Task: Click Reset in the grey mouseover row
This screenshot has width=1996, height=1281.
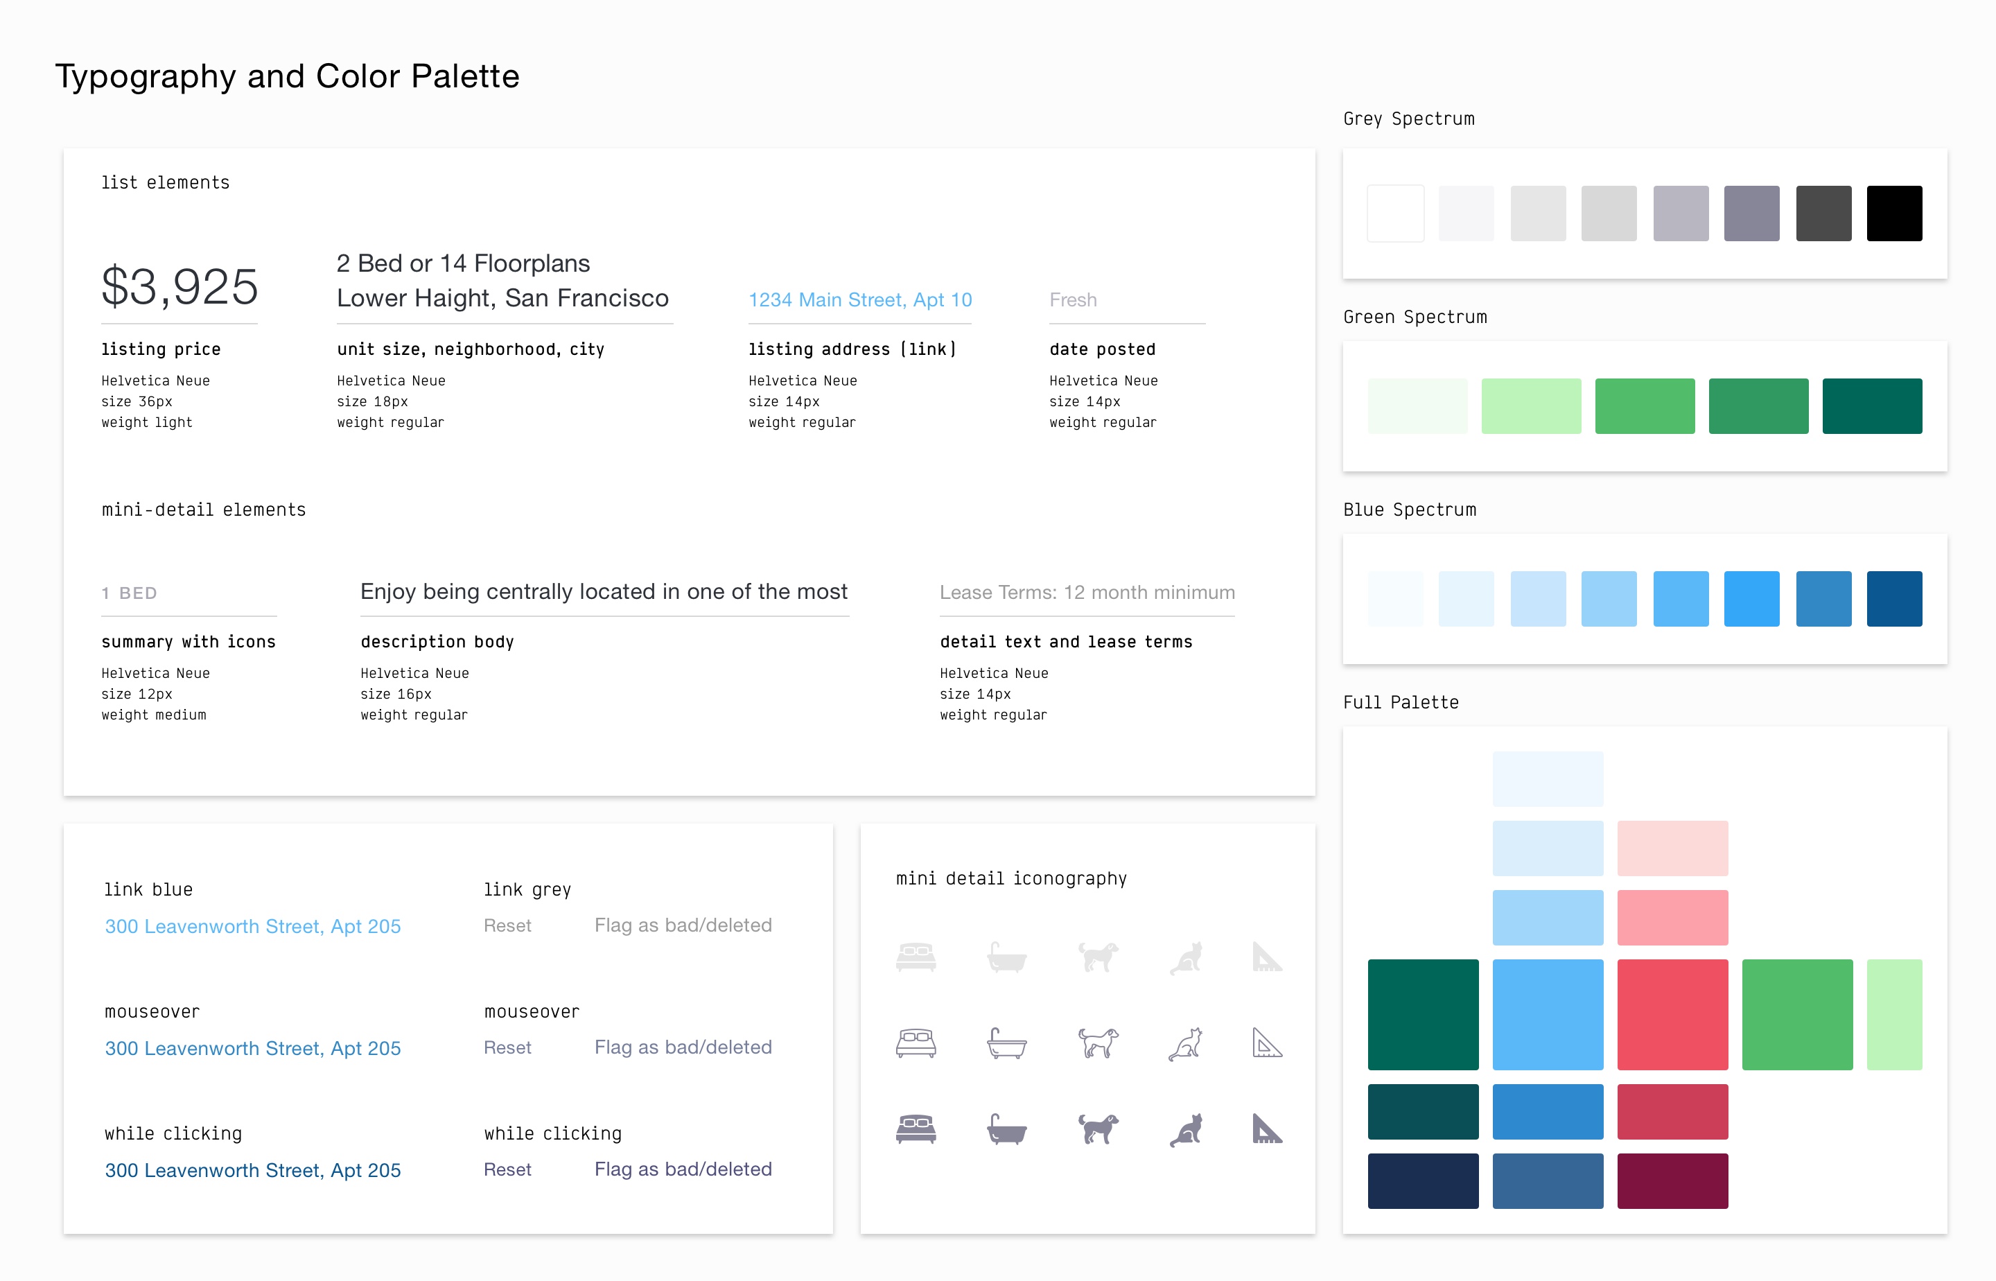Action: click(x=507, y=1047)
